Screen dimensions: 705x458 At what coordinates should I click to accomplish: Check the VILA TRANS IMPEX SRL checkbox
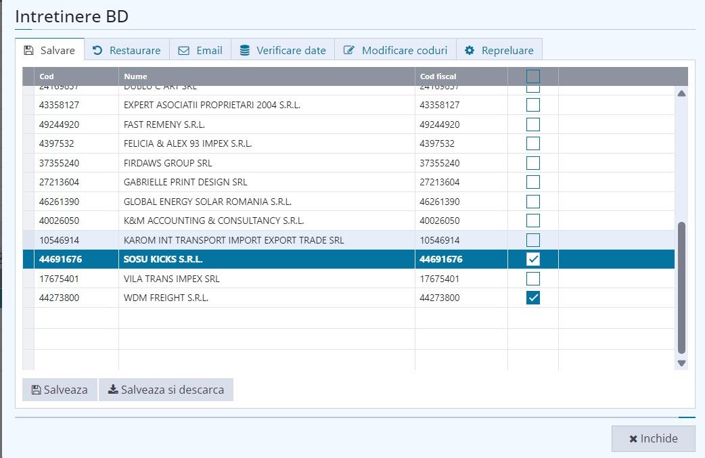click(532, 279)
